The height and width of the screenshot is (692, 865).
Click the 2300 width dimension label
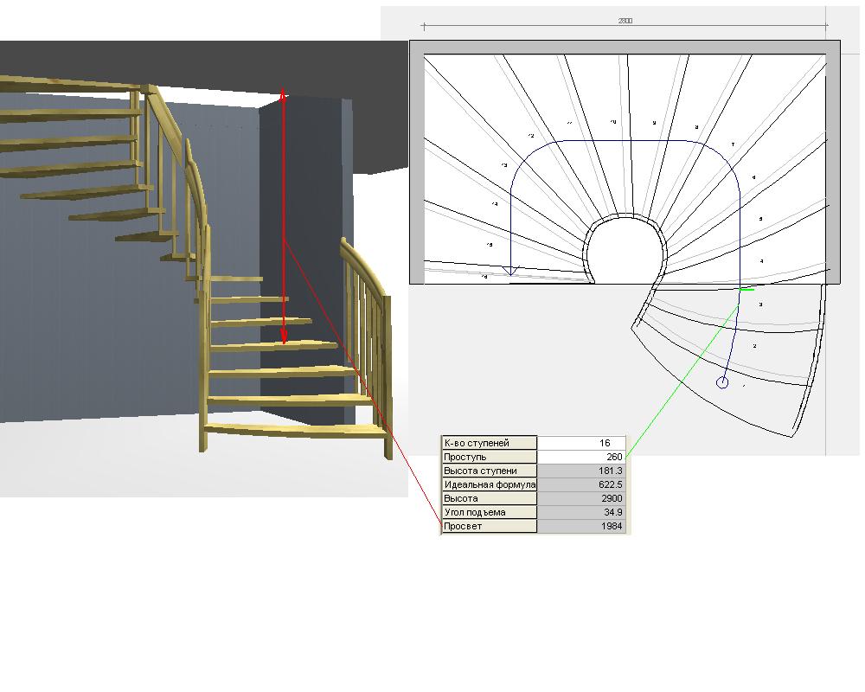(x=625, y=20)
